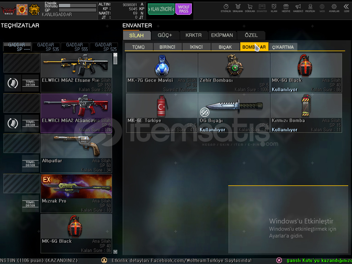This screenshot has width=352, height=264.
Task: Switch to the ÖZEL tab
Action: (x=251, y=35)
